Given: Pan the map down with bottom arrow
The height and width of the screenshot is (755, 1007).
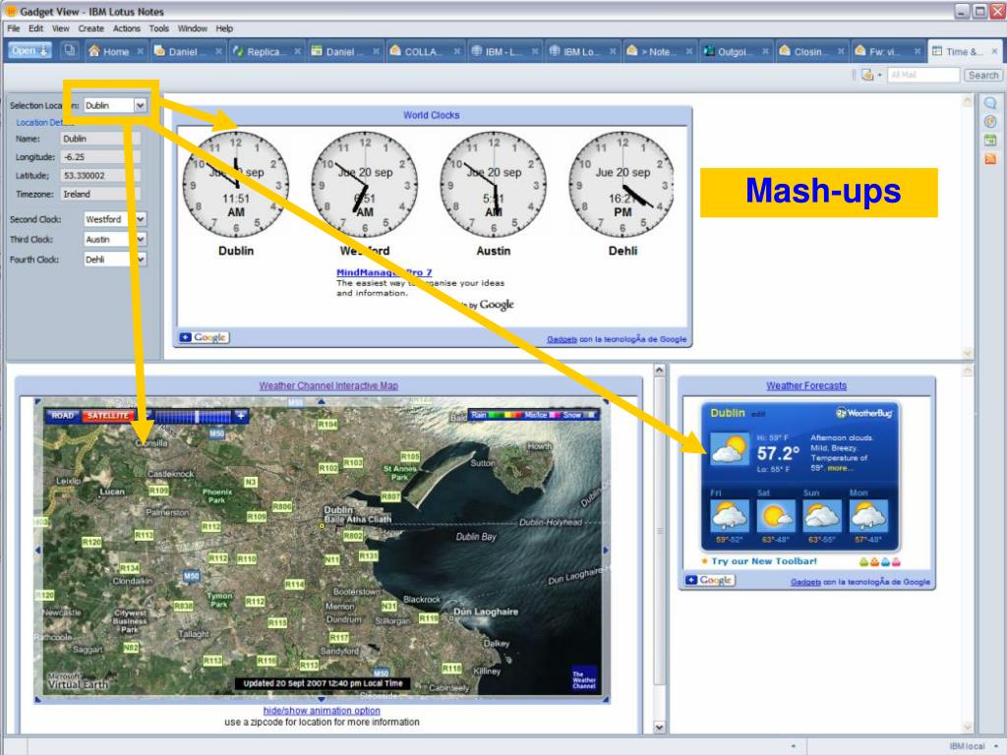Looking at the screenshot, I should tap(322, 699).
